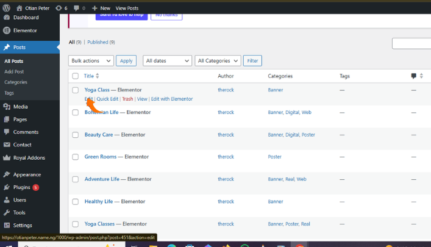This screenshot has height=247, width=431.
Task: Click the Elementor icon in sidebar
Action: pyautogui.click(x=7, y=30)
